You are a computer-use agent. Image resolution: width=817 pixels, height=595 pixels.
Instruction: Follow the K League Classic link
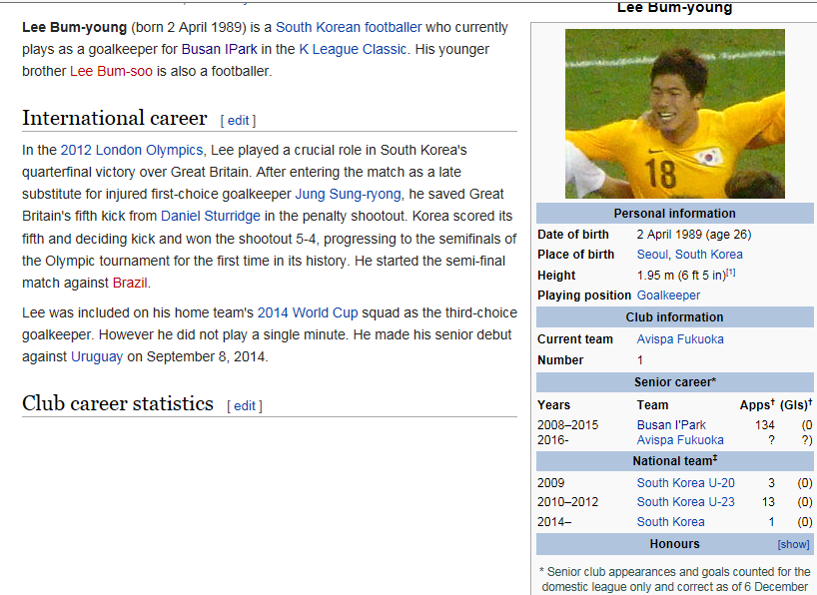pyautogui.click(x=354, y=49)
